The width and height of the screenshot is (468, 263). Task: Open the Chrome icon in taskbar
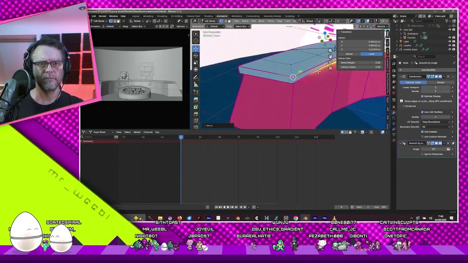click(x=295, y=218)
